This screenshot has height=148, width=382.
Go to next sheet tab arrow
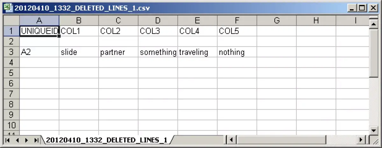[x=27, y=140]
